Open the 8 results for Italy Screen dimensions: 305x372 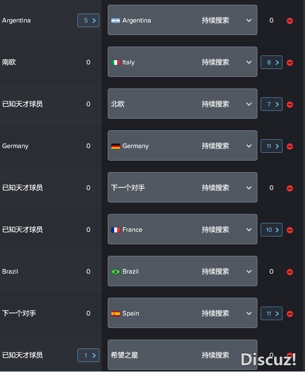(x=272, y=62)
